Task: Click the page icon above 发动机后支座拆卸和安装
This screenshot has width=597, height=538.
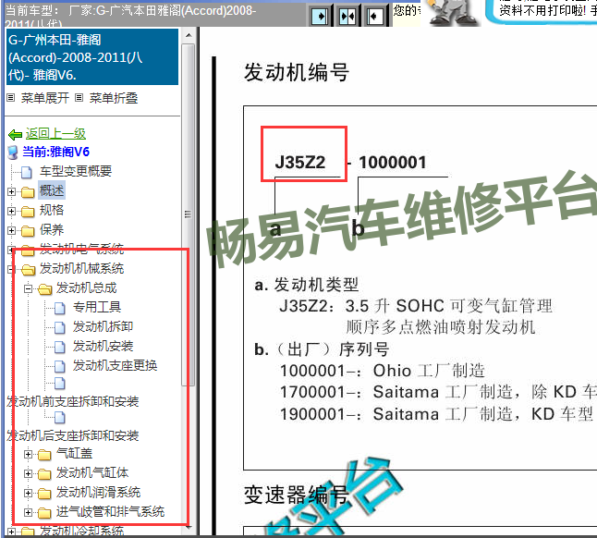Action: pos(60,418)
